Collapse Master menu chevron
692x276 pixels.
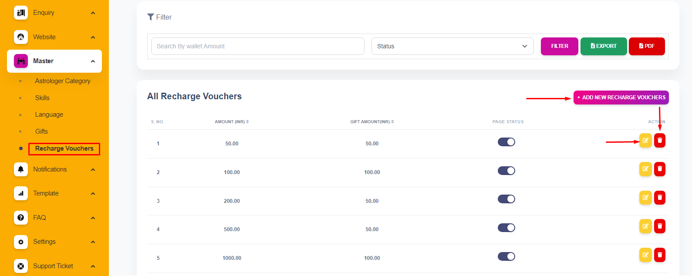pyautogui.click(x=93, y=61)
